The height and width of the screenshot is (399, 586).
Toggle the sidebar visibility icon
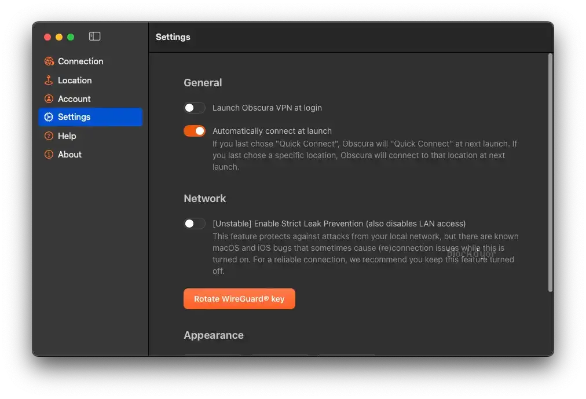click(x=94, y=36)
